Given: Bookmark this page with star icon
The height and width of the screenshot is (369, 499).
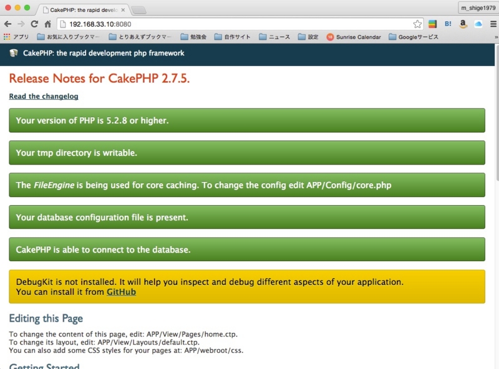Looking at the screenshot, I should 417,24.
